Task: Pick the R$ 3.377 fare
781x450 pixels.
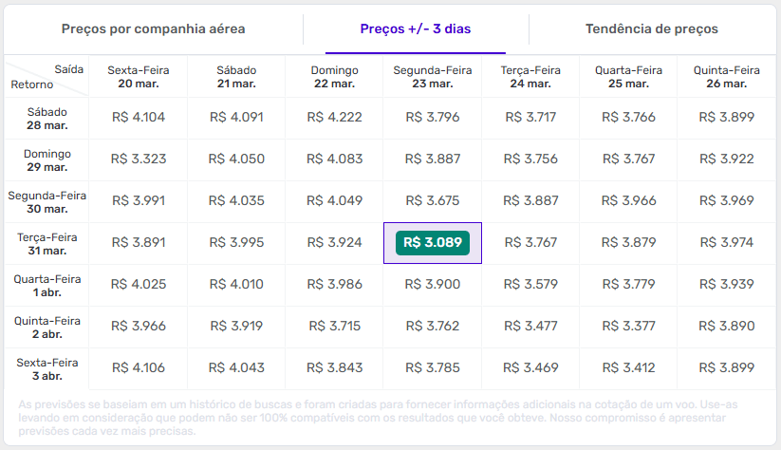Action: pos(628,327)
